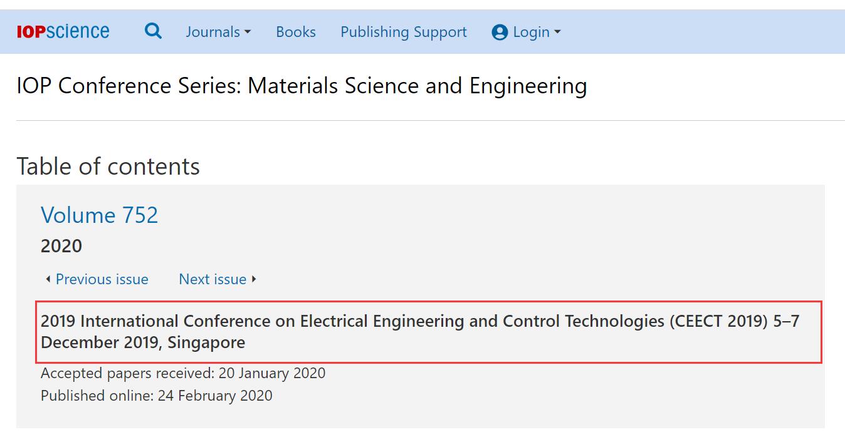
Task: Click the 2020 year label
Action: coord(61,246)
